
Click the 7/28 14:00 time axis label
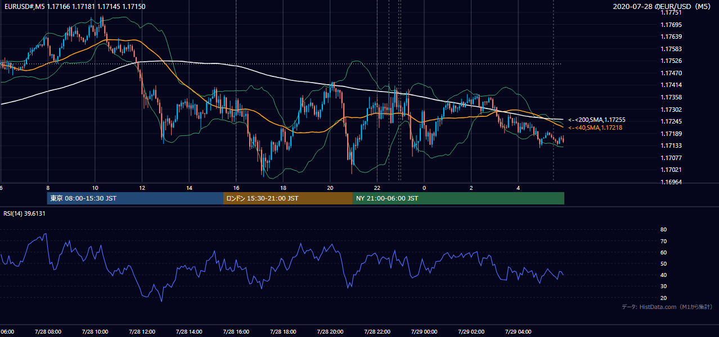click(x=189, y=332)
